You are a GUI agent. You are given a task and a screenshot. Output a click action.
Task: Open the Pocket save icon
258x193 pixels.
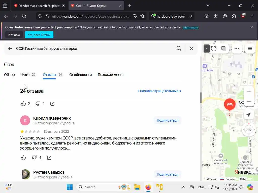pos(207,16)
